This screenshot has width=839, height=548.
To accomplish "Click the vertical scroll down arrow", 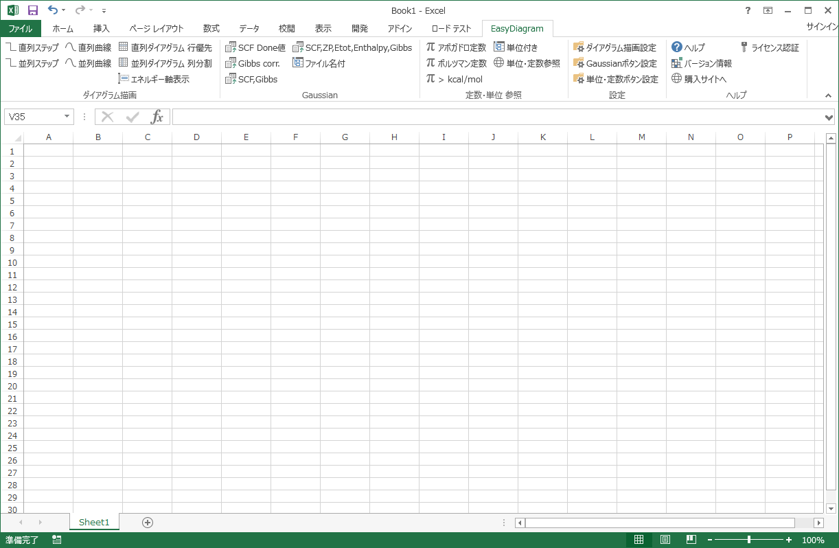I will coord(831,509).
